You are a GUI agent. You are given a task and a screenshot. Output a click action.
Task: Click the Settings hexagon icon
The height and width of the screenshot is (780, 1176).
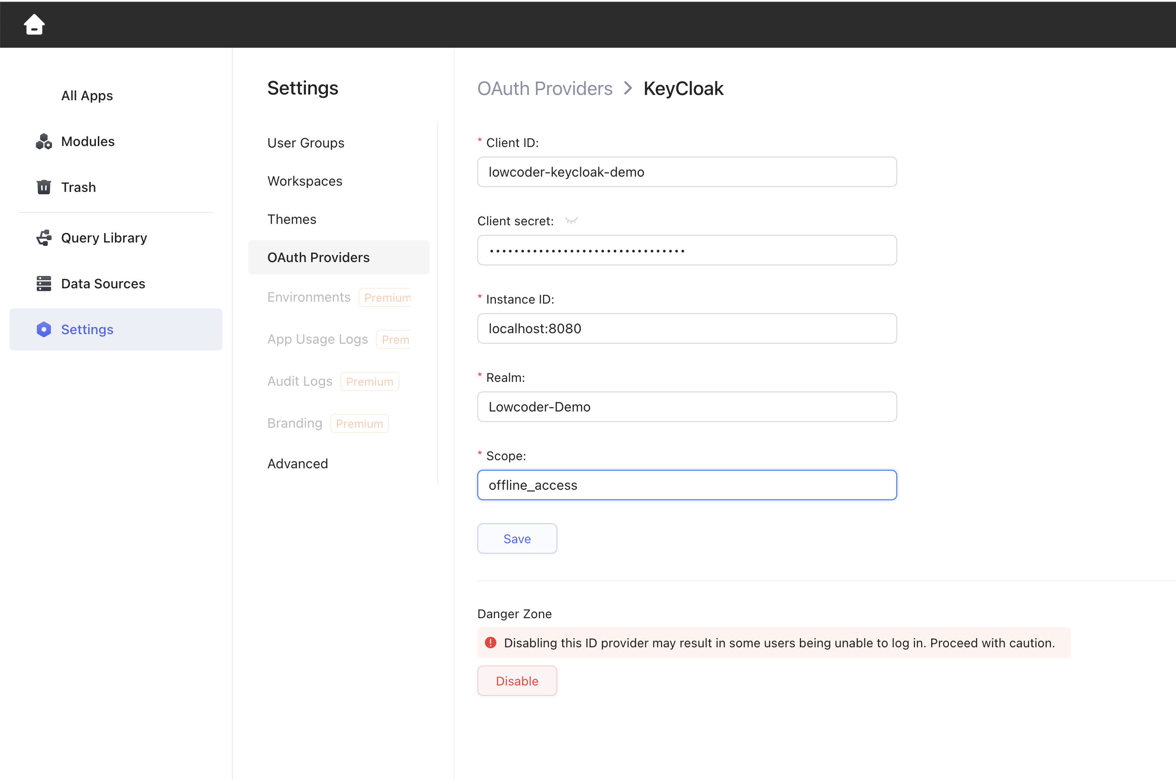tap(44, 329)
